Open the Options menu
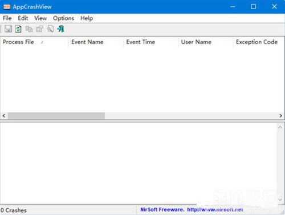This screenshot has height=215, width=285. coord(63,18)
